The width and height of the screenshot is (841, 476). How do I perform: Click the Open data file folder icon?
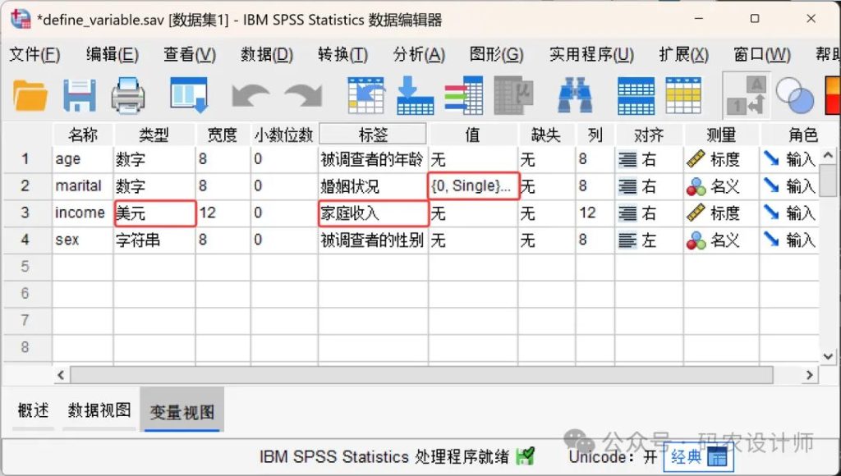pyautogui.click(x=30, y=95)
